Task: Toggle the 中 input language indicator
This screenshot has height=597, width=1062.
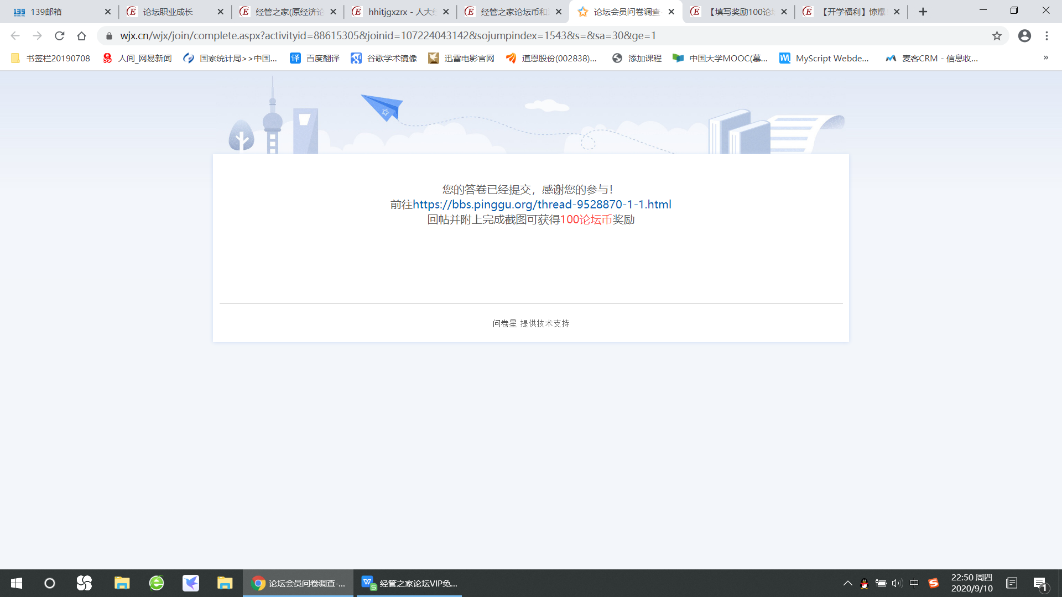Action: pos(914,583)
